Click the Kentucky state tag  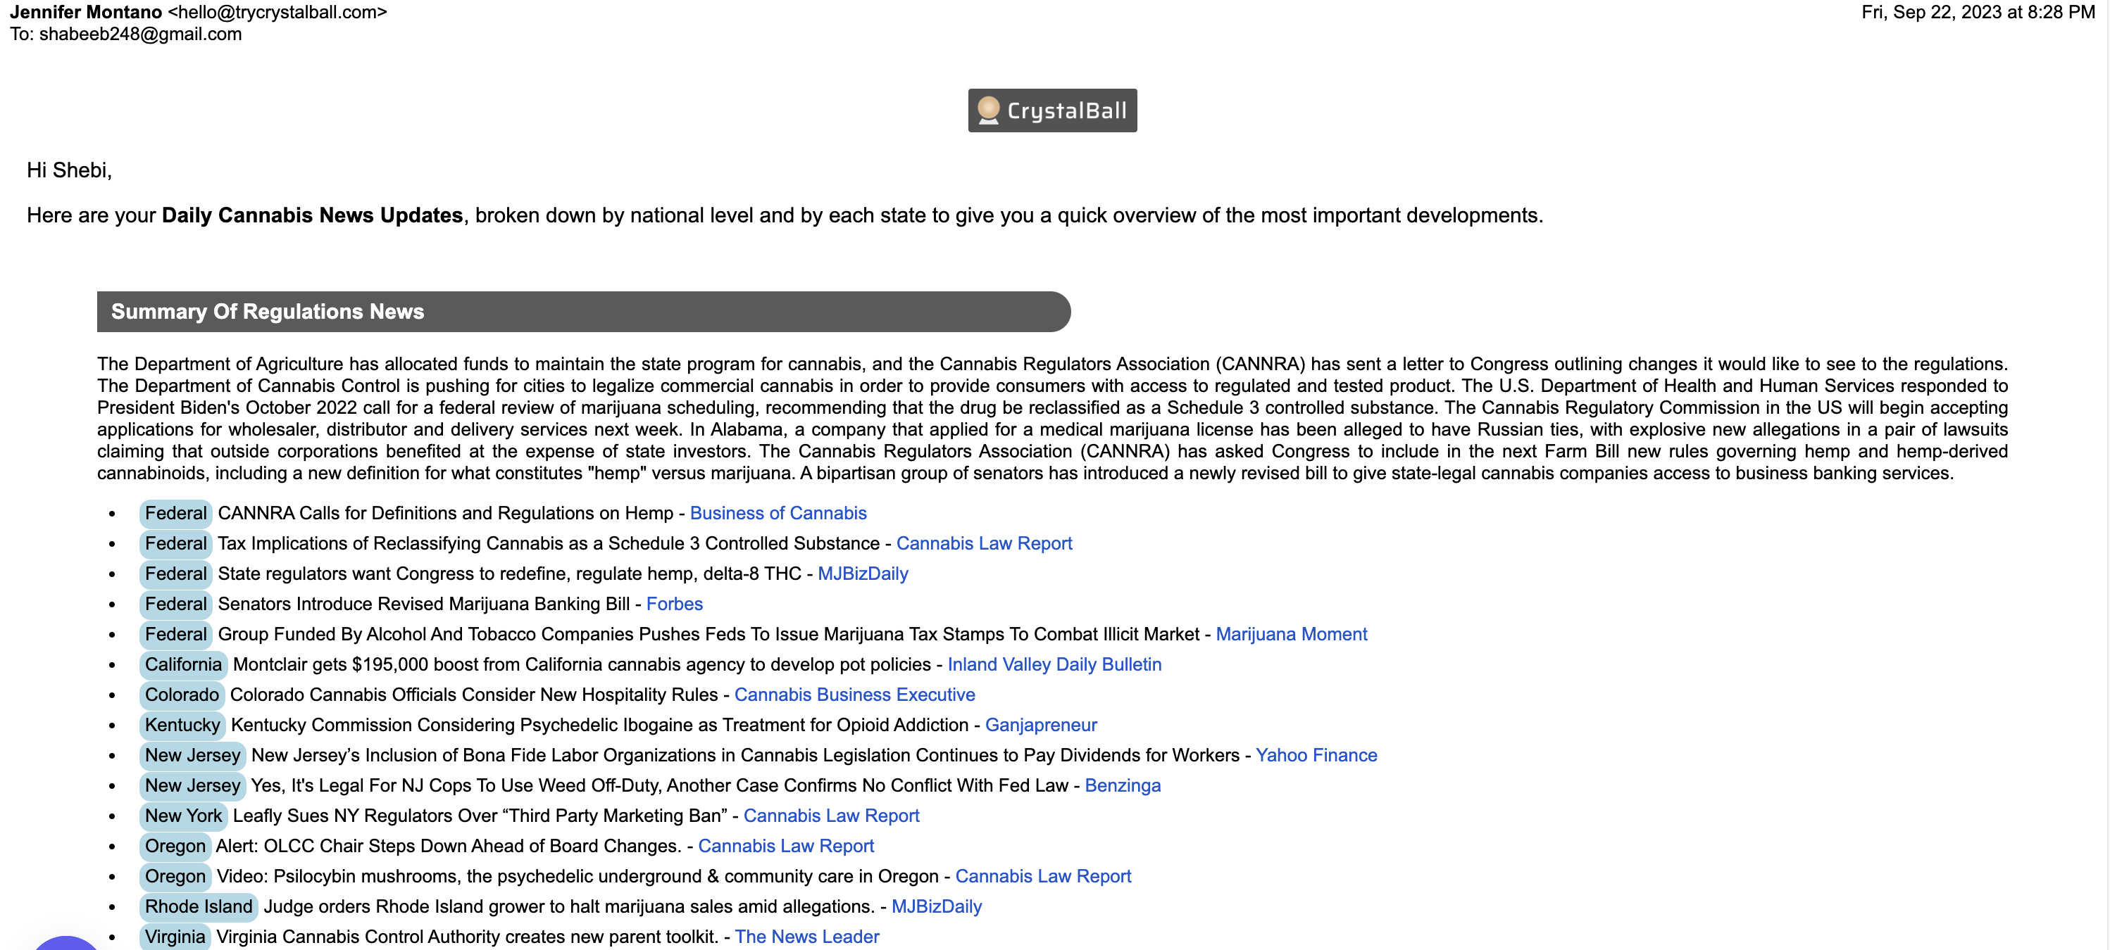pyautogui.click(x=182, y=725)
